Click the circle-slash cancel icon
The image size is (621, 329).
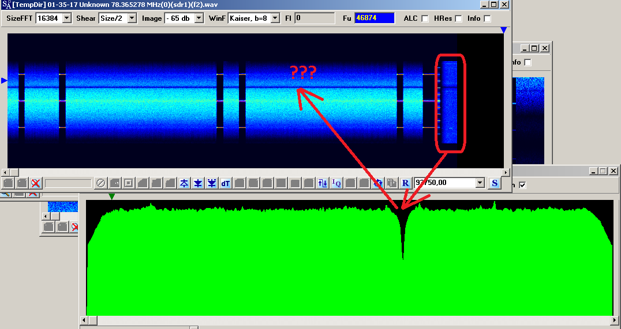(x=101, y=183)
